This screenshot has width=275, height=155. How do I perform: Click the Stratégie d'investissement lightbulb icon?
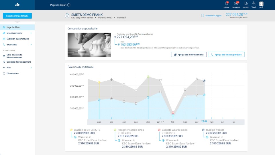tap(4, 62)
